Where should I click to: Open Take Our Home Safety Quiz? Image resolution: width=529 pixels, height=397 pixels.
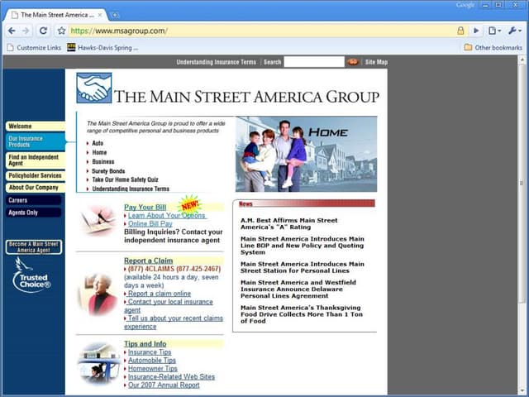point(125,179)
